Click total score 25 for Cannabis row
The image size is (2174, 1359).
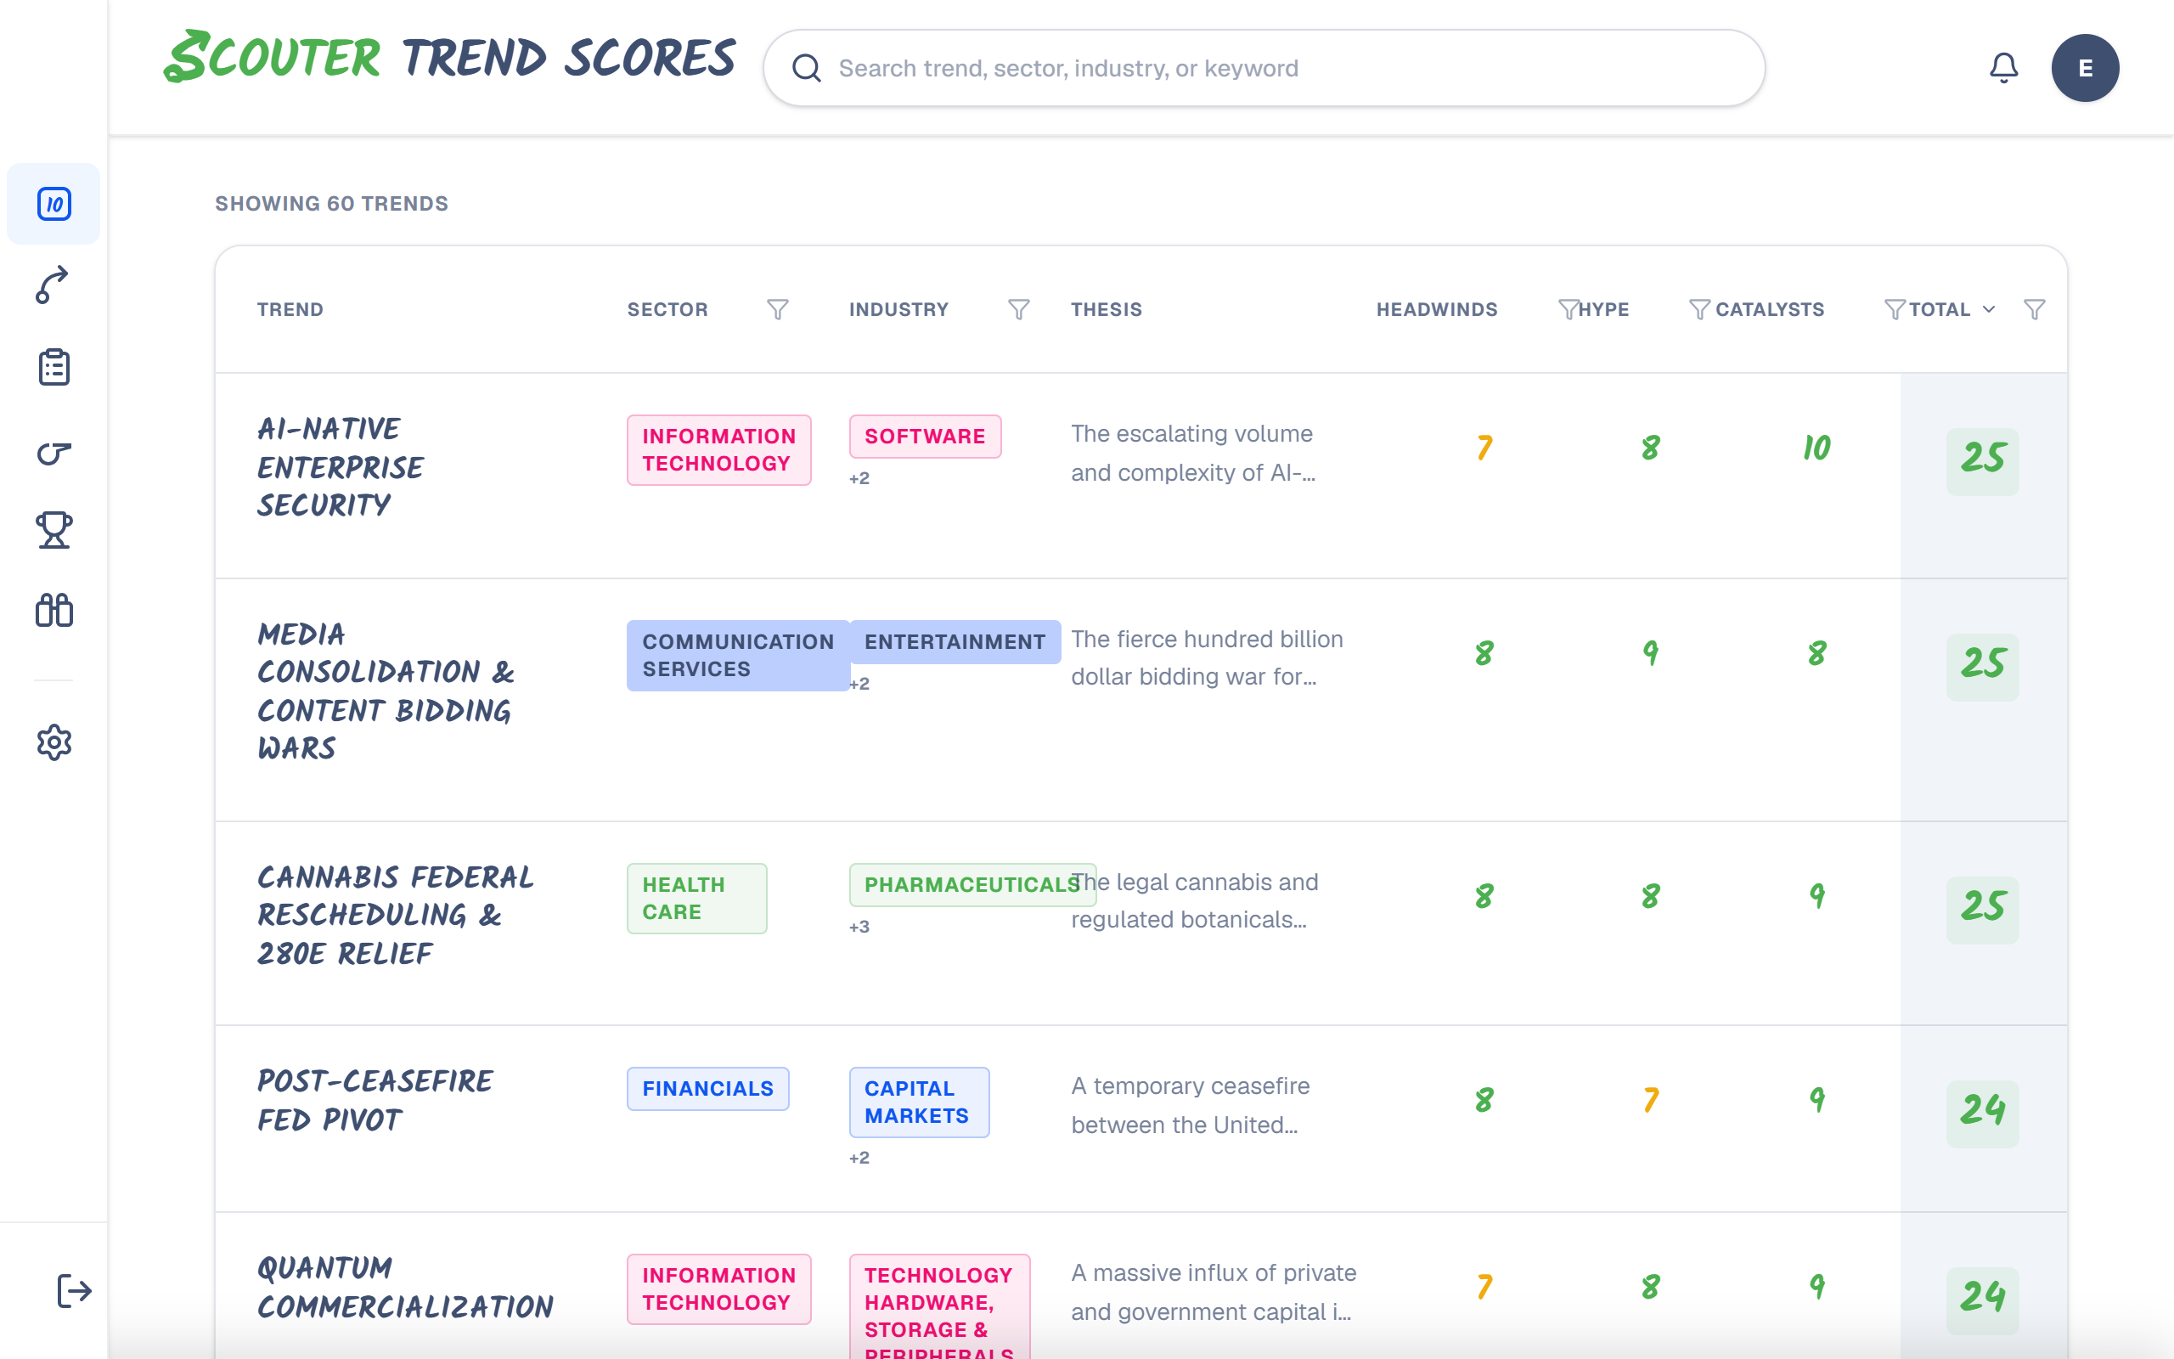(x=1983, y=910)
